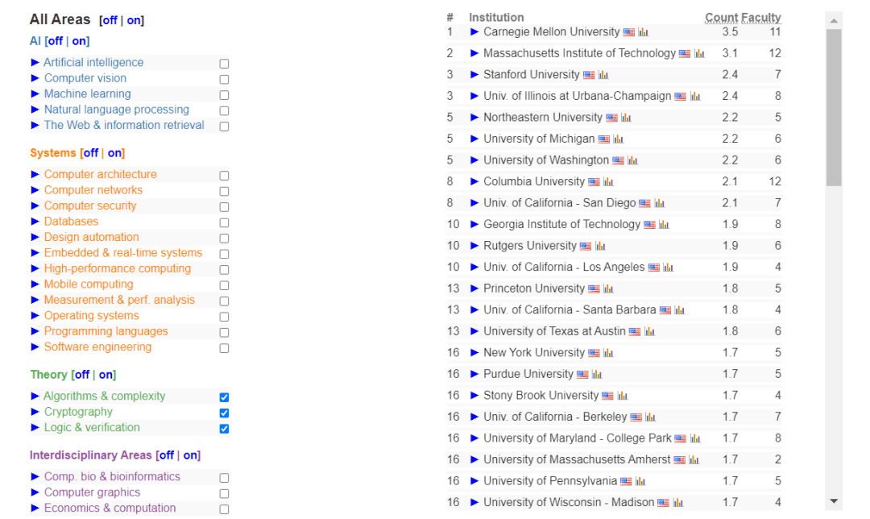Click US flag icon beside University of Pennsylvania

[626, 481]
